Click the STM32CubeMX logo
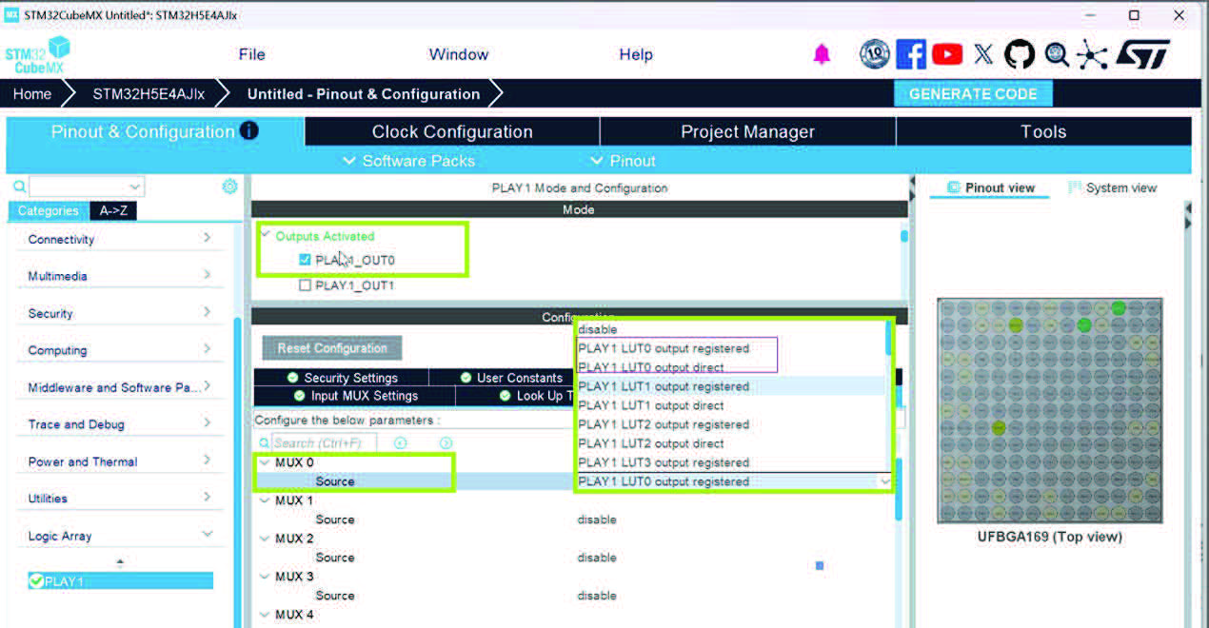Viewport: 1209px width, 628px height. (x=38, y=56)
